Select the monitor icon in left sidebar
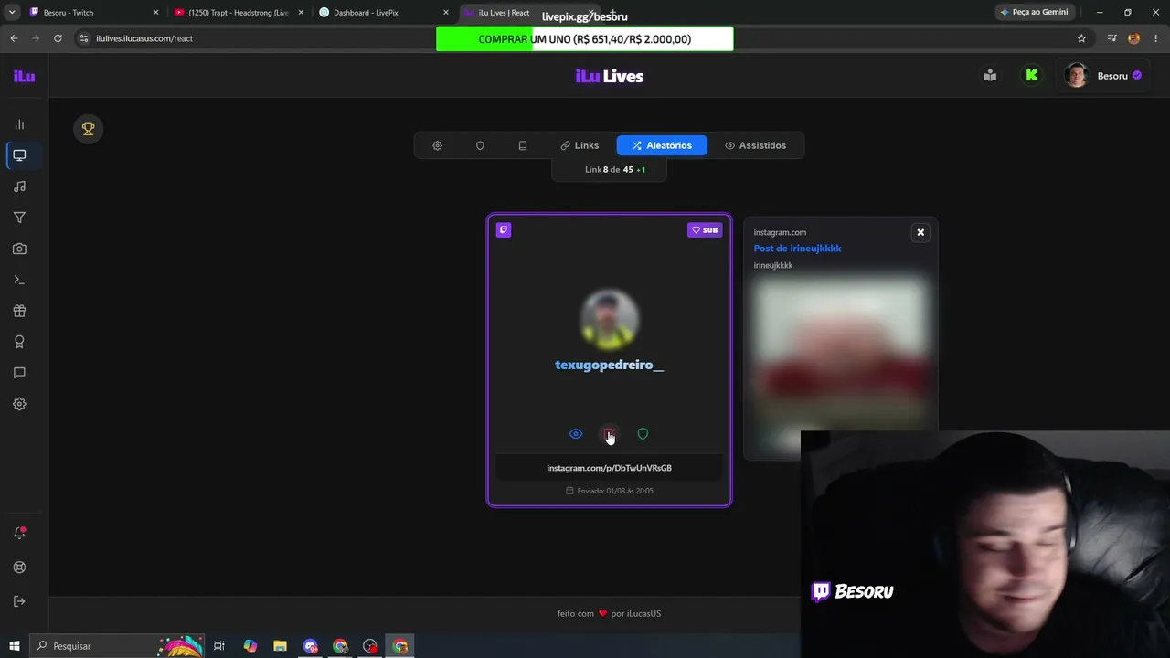Screen dimensions: 1170x658 pyautogui.click(x=19, y=155)
